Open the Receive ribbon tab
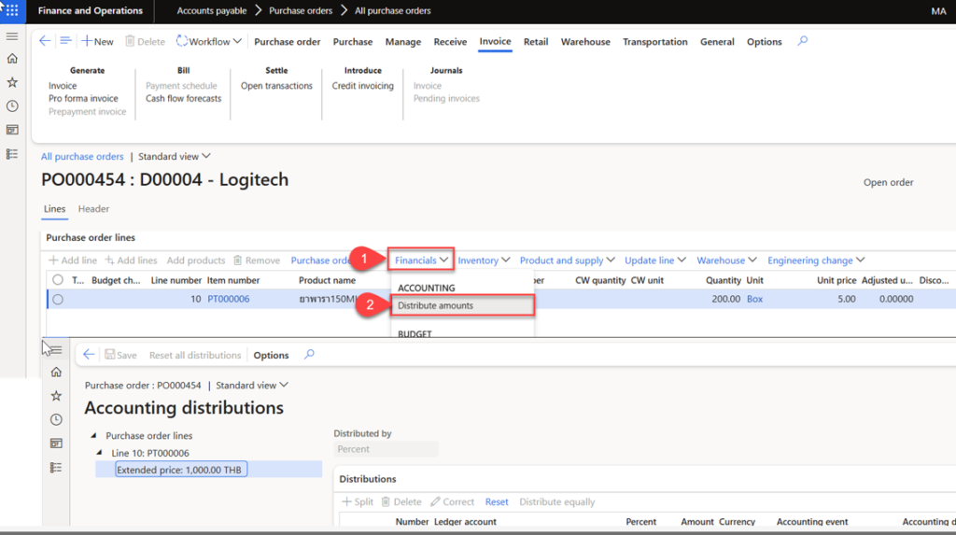 click(450, 41)
